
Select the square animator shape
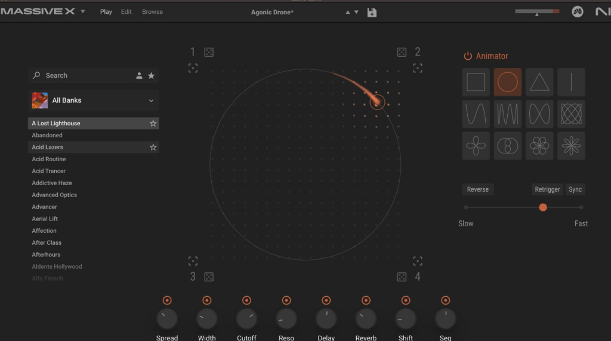[476, 82]
